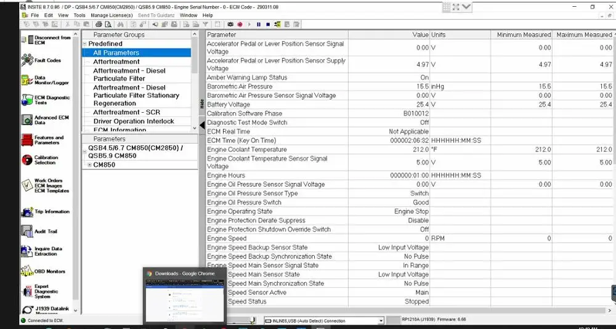Open ECM Diagnostic Tests
616x329 pixels.
46,100
